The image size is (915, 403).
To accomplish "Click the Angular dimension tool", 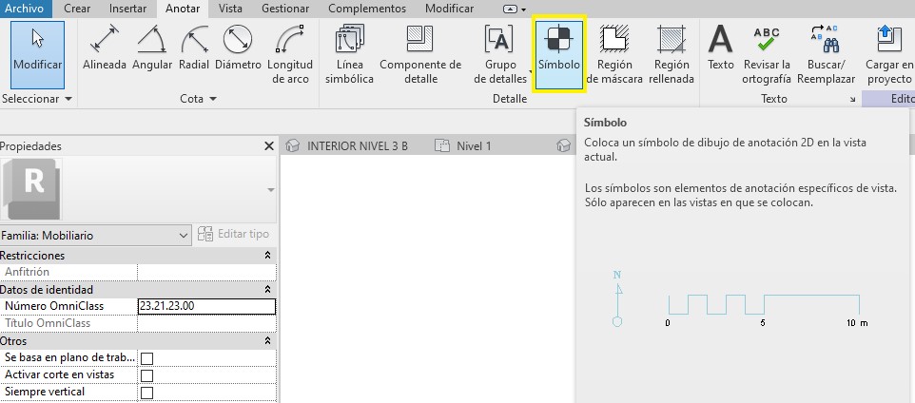I will coord(152,52).
